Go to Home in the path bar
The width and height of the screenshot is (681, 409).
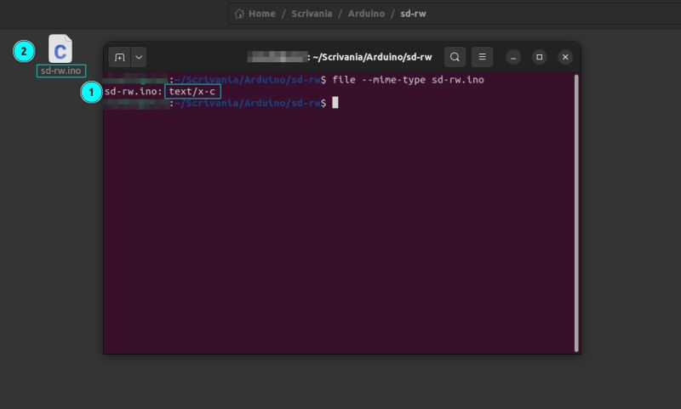262,14
